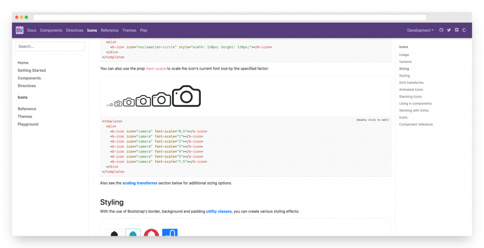Screen dimensions: 484x248
Task: Jump to Usage in table of contents
Action: [404, 55]
